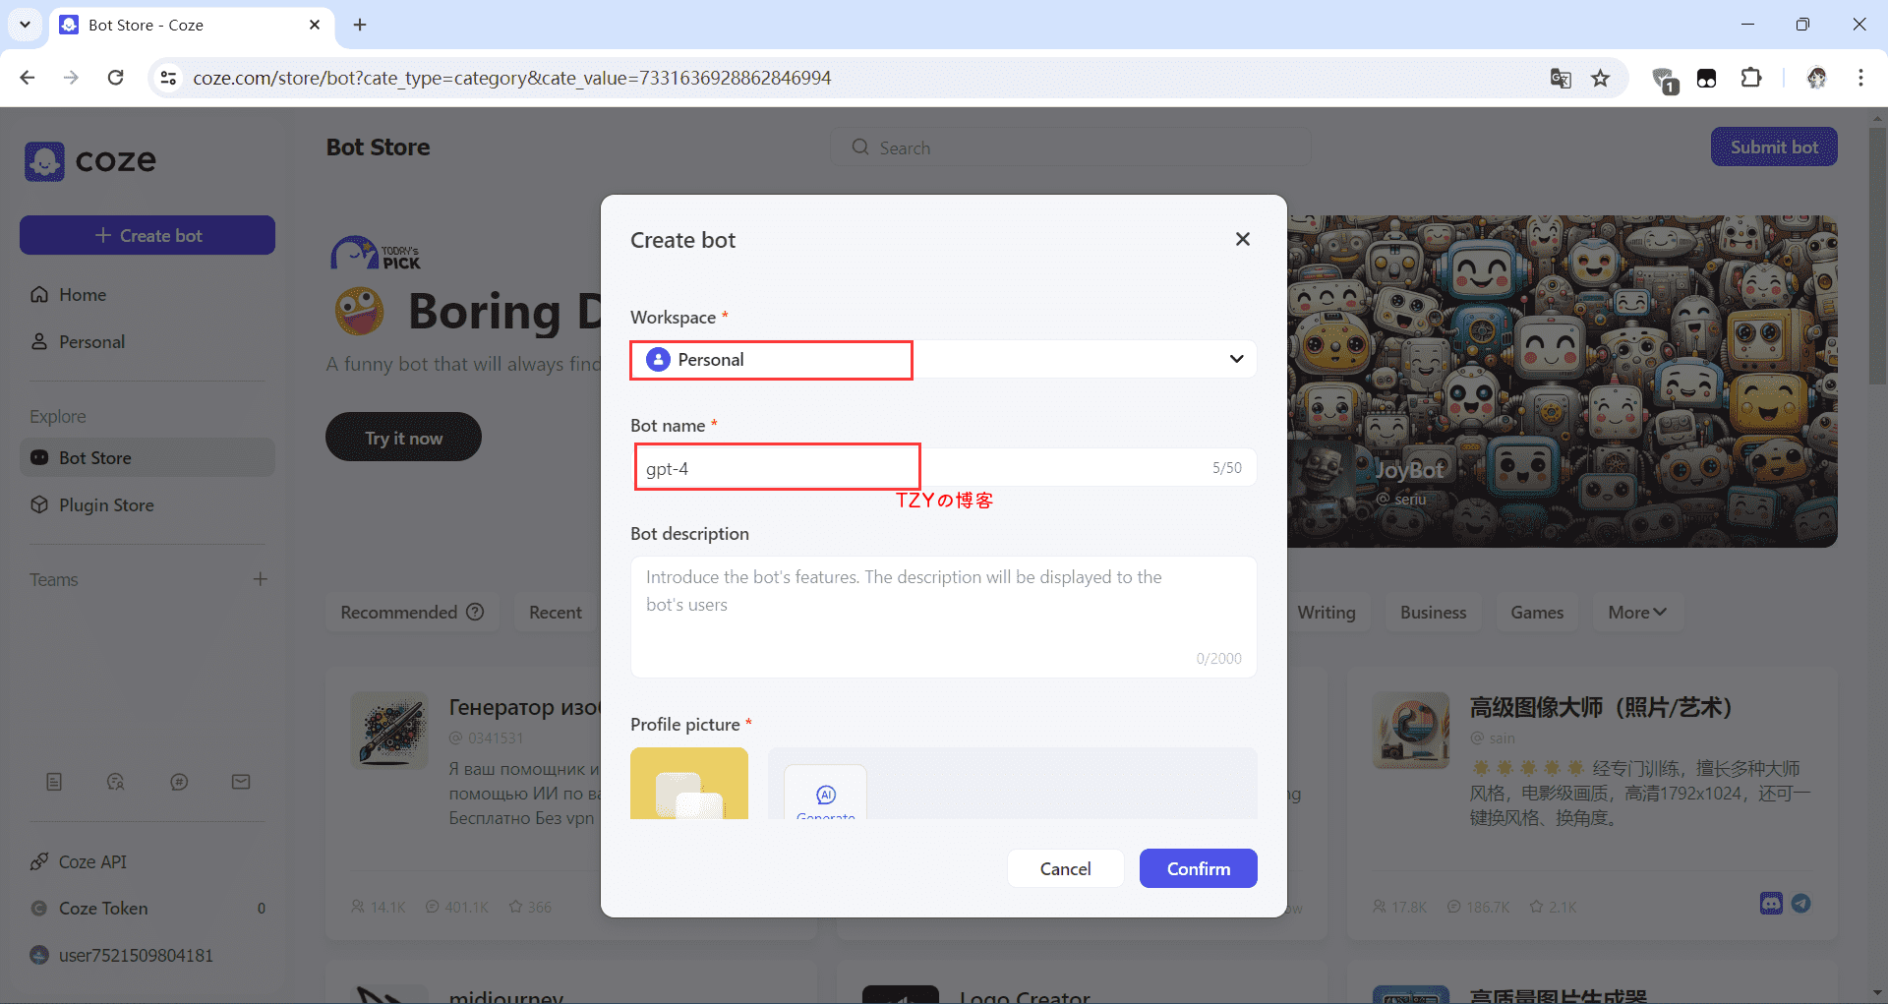The image size is (1888, 1004).
Task: Click the shield extension icon with badge
Action: [x=1664, y=79]
